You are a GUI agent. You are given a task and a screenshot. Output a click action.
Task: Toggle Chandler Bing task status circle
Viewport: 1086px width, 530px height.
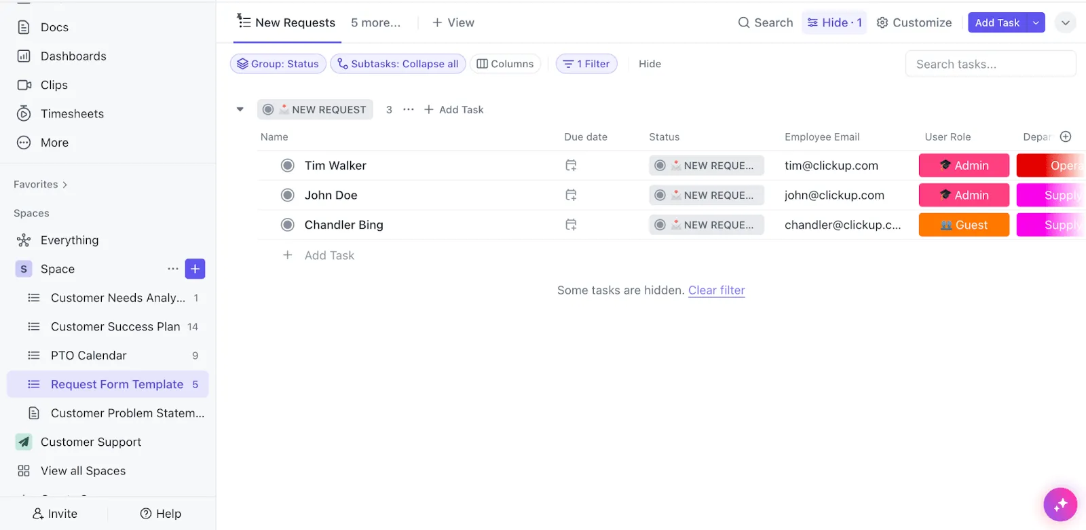pyautogui.click(x=288, y=225)
